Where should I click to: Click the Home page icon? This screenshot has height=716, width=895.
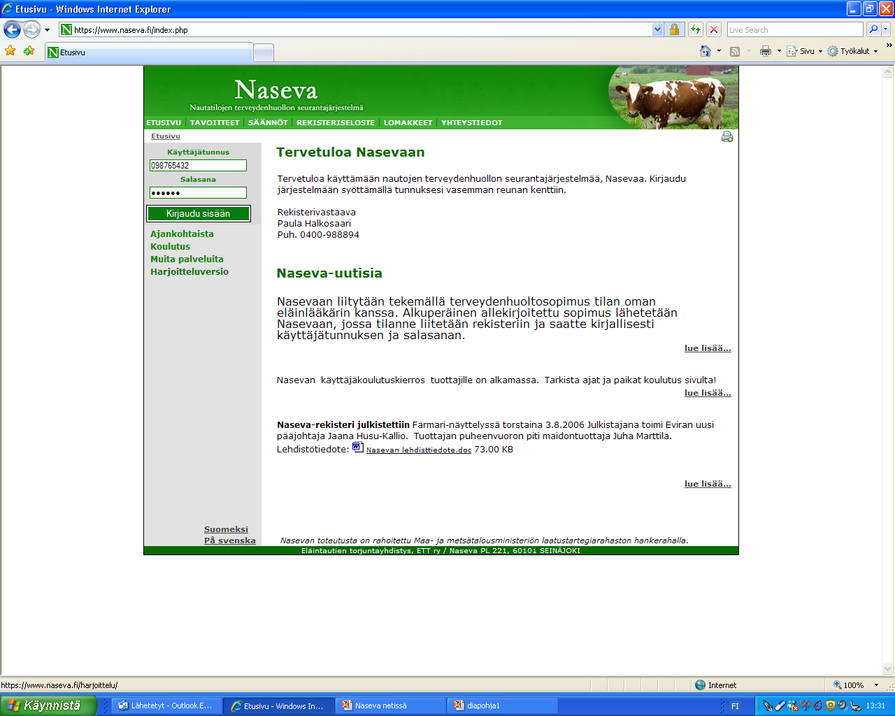[x=706, y=51]
